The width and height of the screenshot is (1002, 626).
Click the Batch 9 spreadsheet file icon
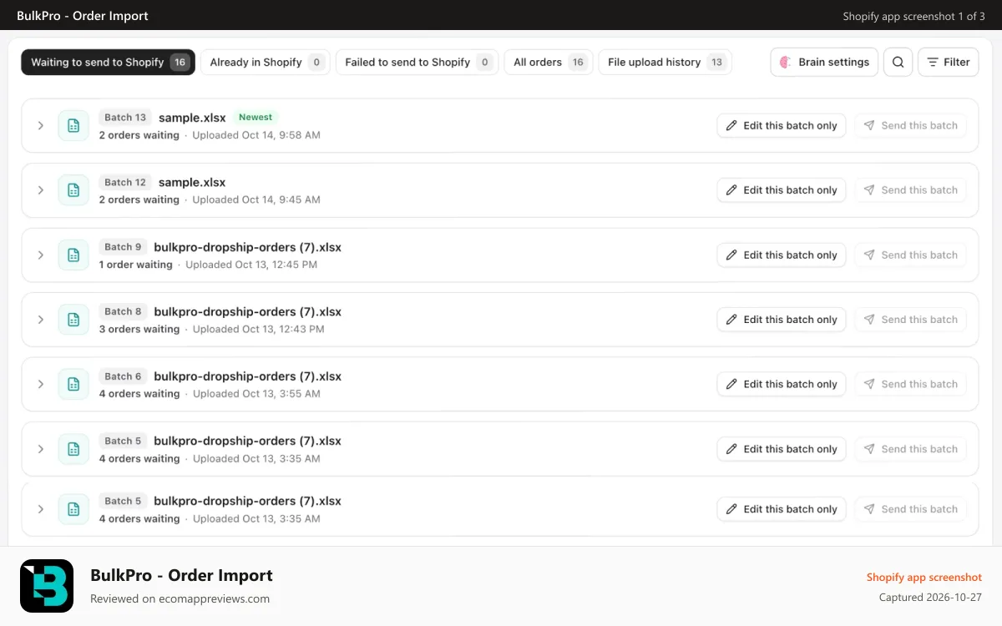[73, 255]
